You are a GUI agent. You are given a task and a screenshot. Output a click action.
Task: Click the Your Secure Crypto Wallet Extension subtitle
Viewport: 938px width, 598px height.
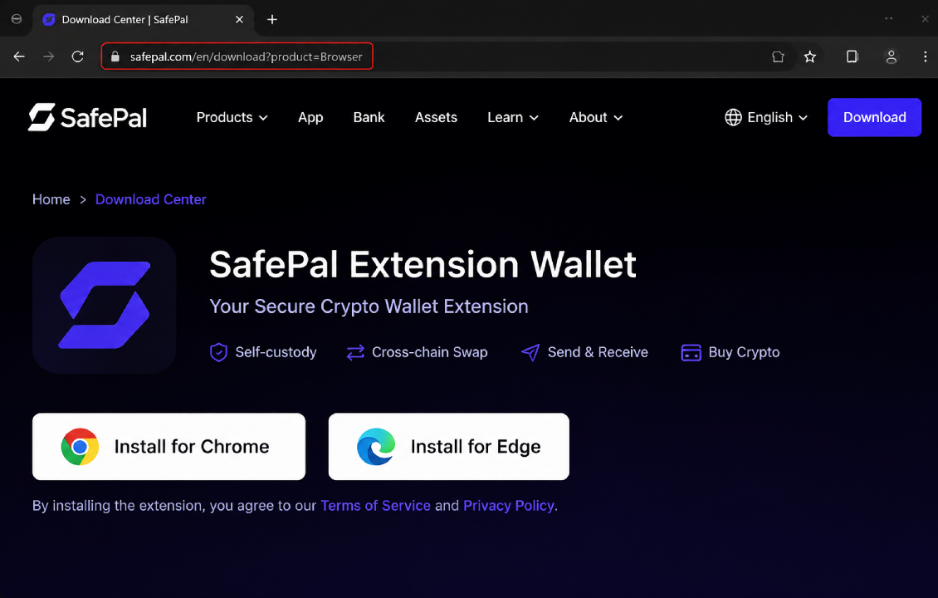369,306
